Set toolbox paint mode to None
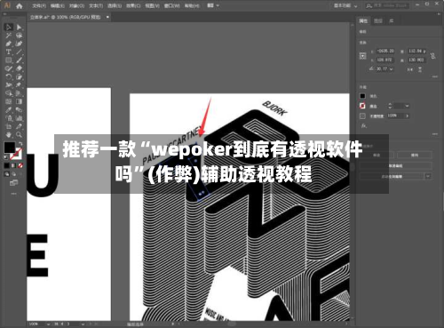This screenshot has width=444, height=328. tap(20, 165)
